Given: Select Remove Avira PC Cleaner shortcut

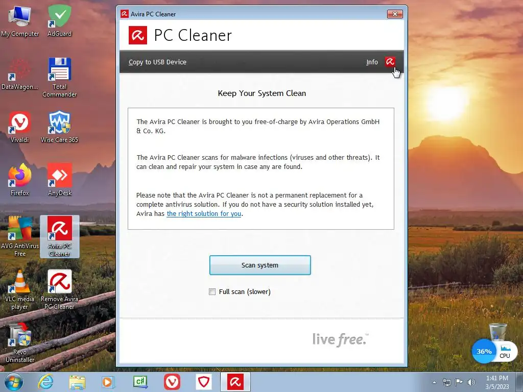Looking at the screenshot, I should coord(59,290).
